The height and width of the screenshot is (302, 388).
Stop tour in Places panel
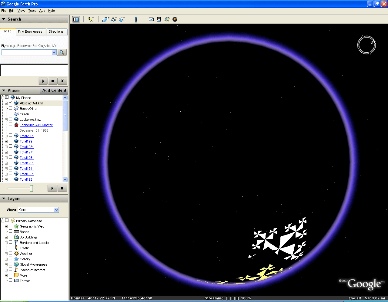(62, 188)
